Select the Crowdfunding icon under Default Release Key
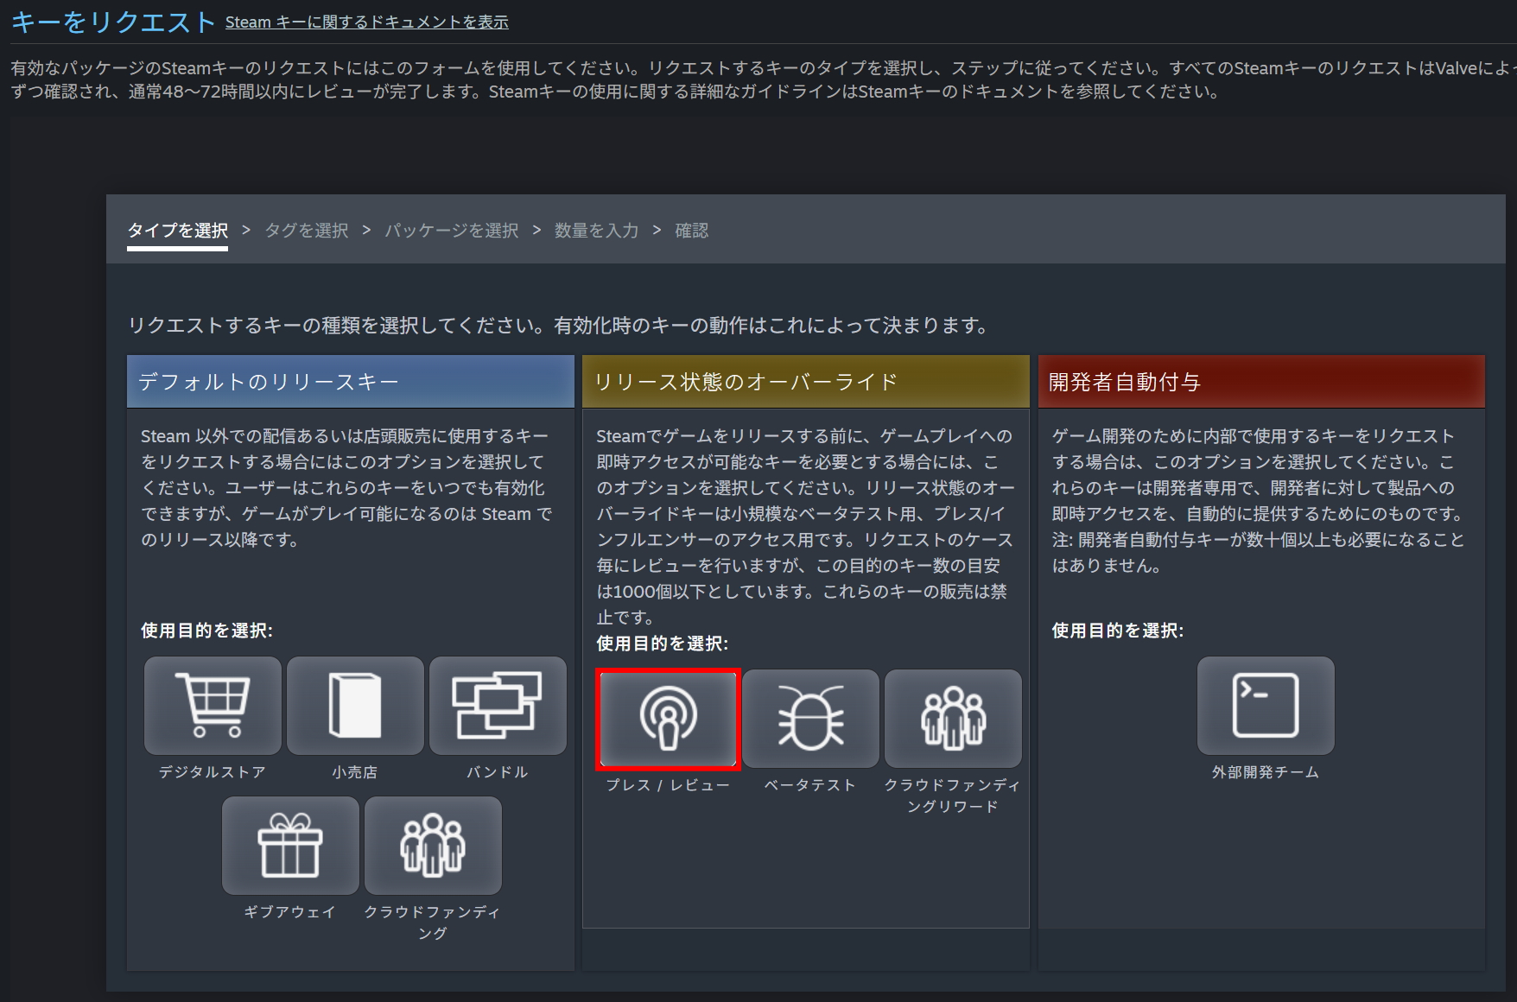Viewport: 1517px width, 1002px height. coord(433,846)
